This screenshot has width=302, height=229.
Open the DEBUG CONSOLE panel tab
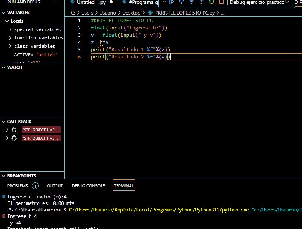[89, 186]
